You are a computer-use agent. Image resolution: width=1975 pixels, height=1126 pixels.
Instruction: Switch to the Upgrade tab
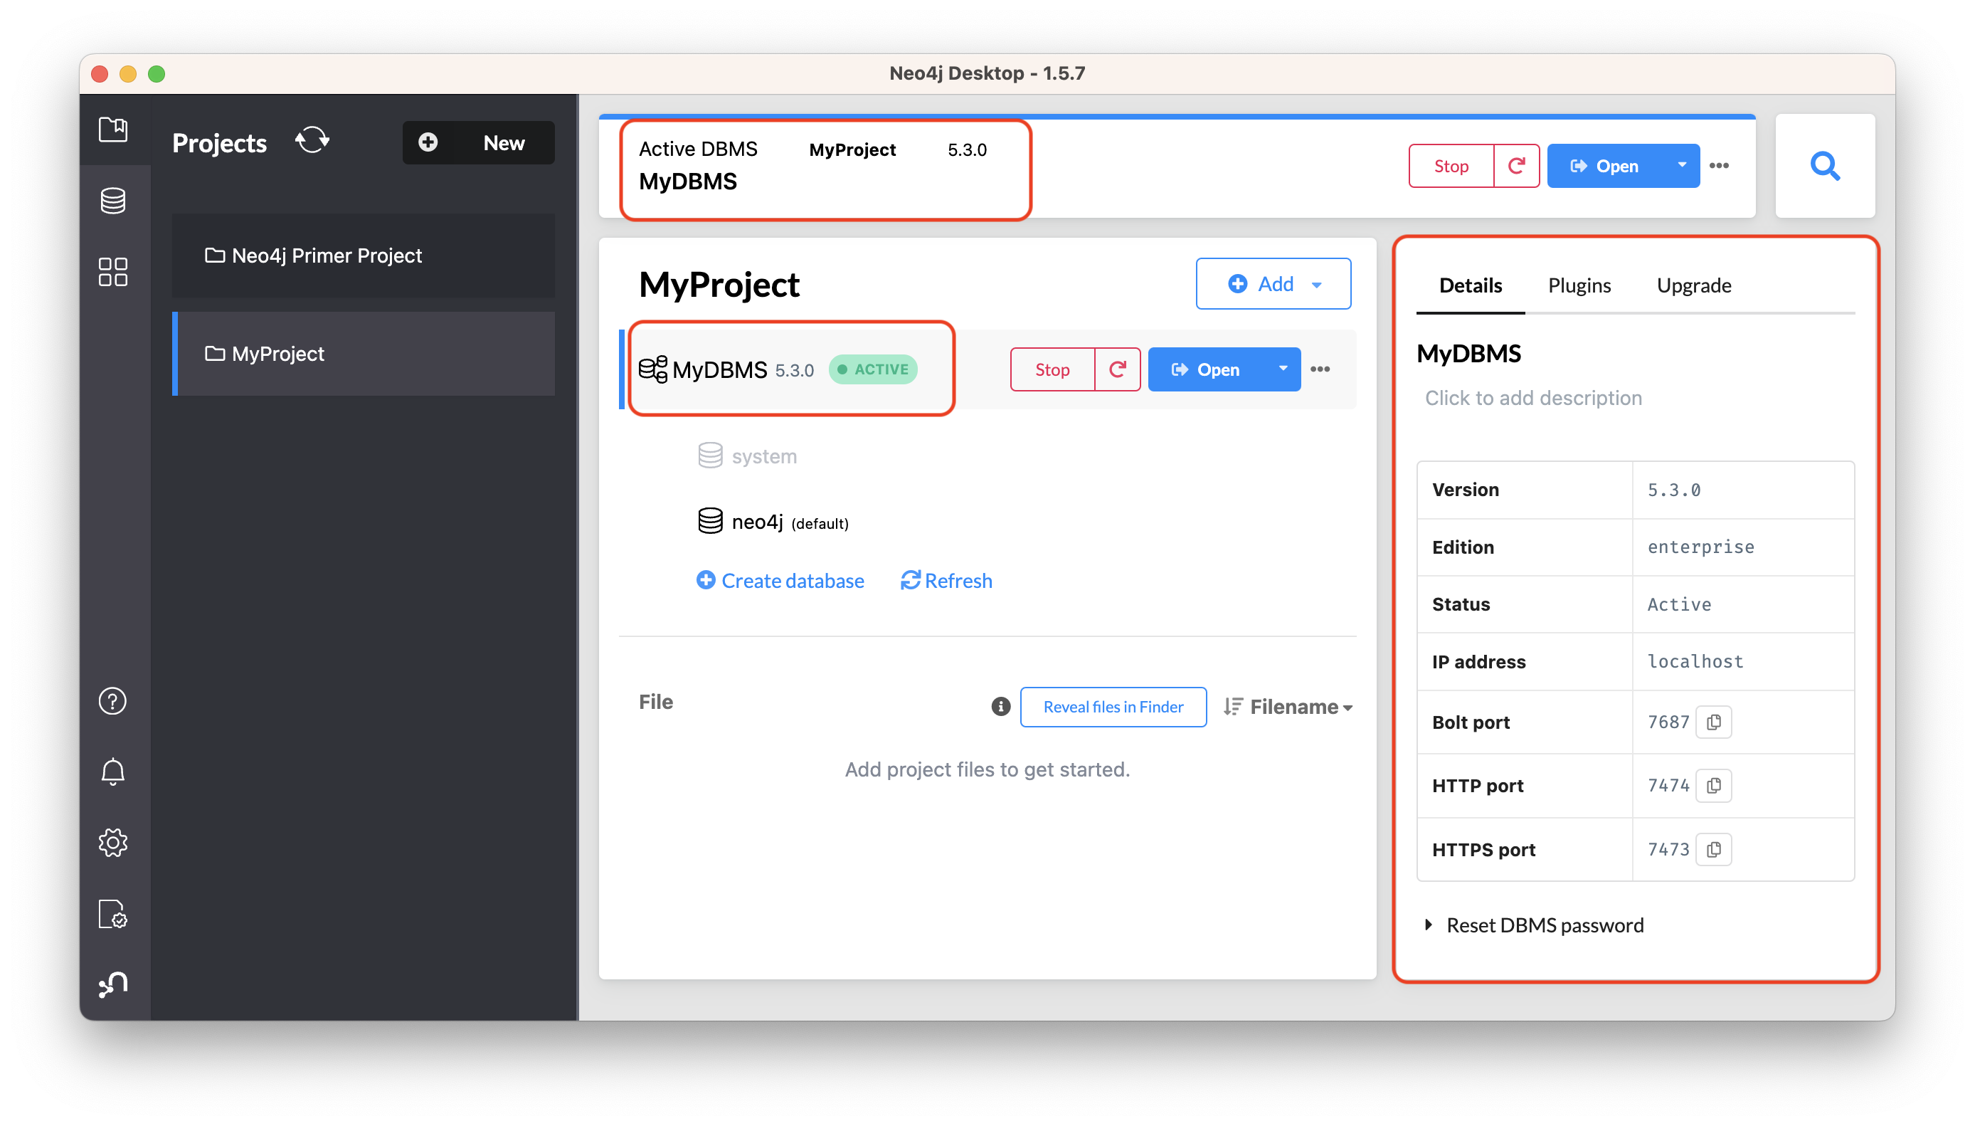[x=1694, y=285]
